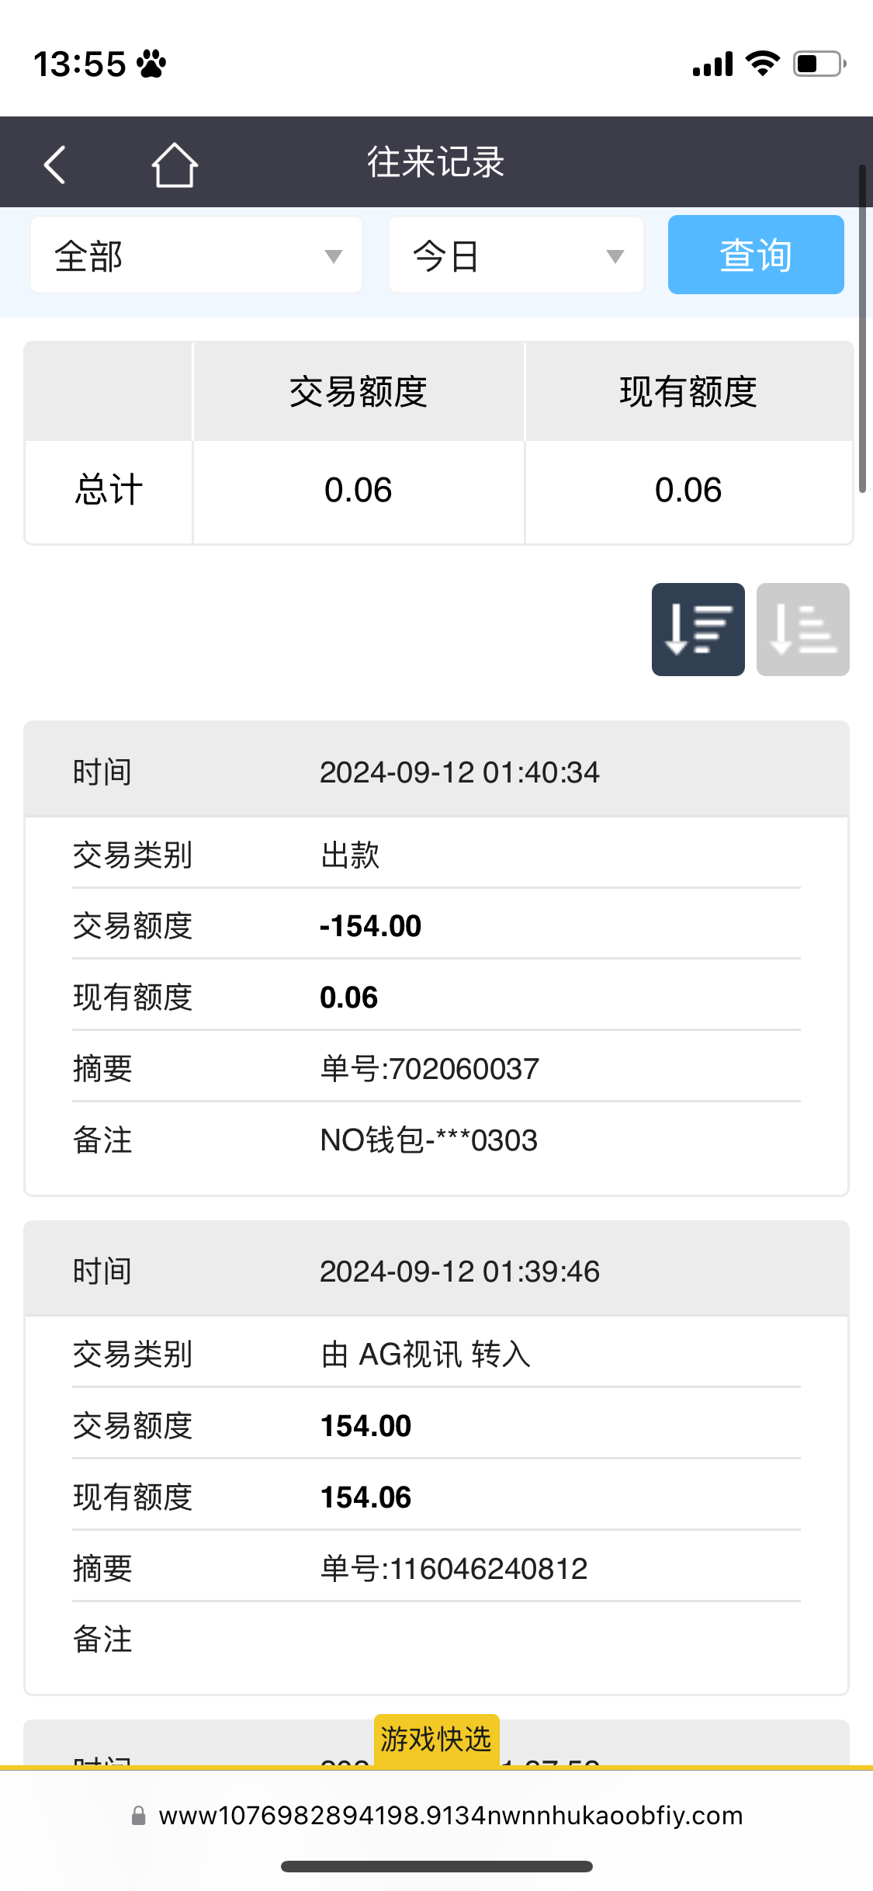This screenshot has height=1891, width=873.
Task: Go to home via house icon
Action: [x=175, y=165]
